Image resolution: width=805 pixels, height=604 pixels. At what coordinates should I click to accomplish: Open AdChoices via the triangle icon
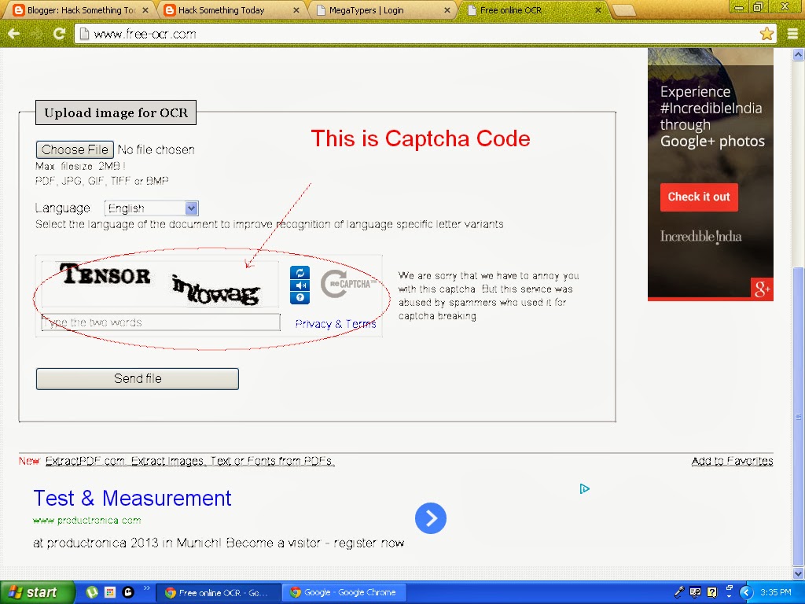click(584, 488)
